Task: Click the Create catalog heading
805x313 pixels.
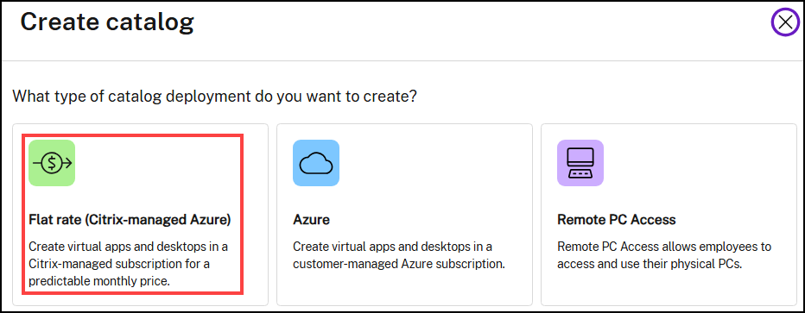Action: tap(107, 22)
